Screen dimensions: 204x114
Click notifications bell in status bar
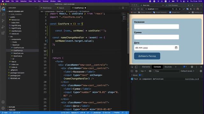click(x=126, y=113)
